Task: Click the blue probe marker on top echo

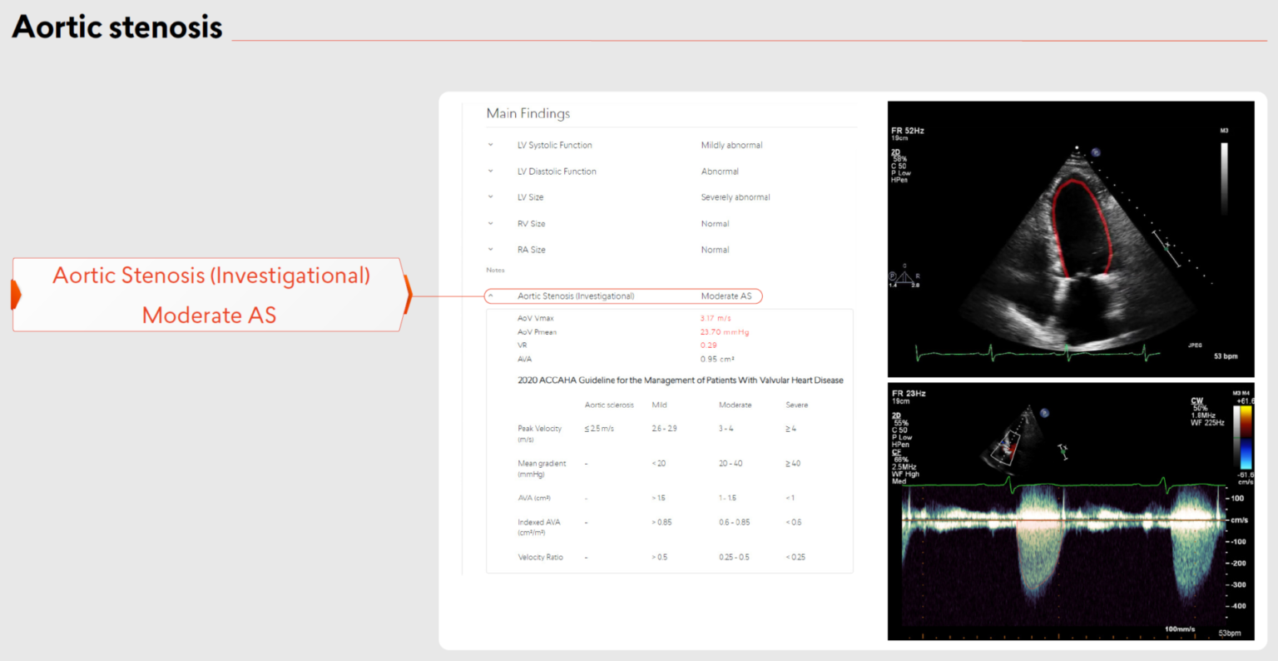Action: pyautogui.click(x=1097, y=152)
